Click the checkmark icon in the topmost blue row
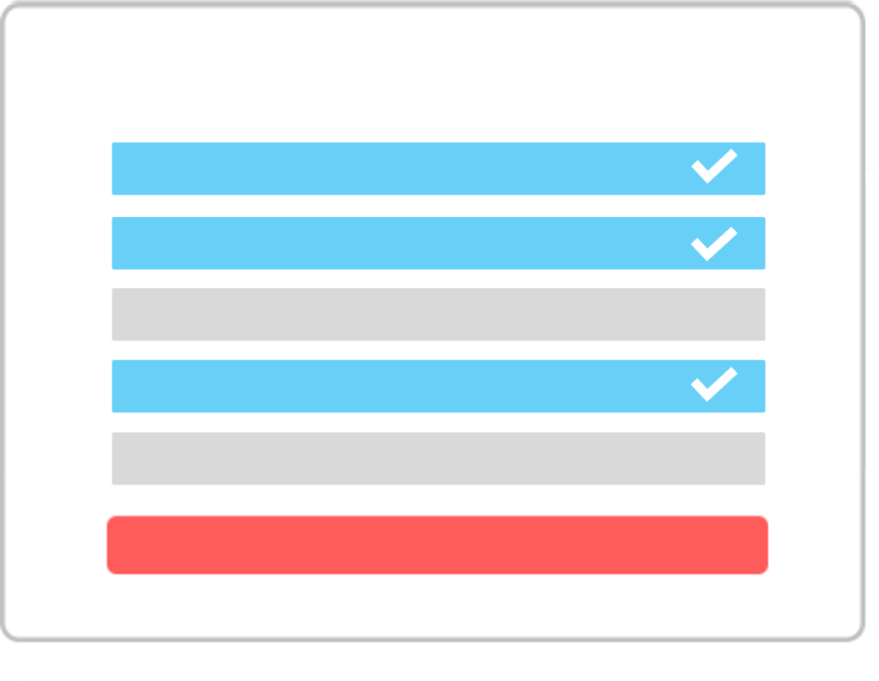The height and width of the screenshot is (681, 879). click(x=713, y=166)
